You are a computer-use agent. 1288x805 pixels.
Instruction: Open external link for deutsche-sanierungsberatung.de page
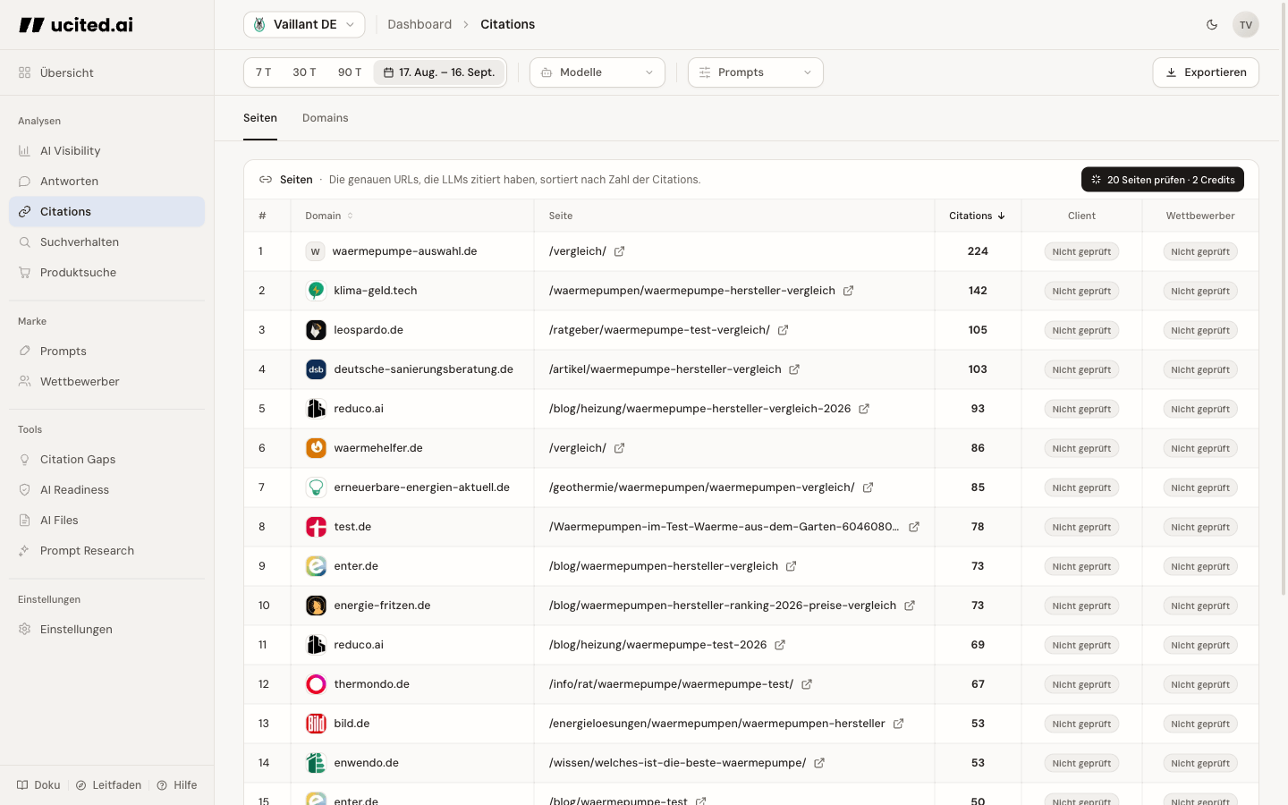pos(794,369)
